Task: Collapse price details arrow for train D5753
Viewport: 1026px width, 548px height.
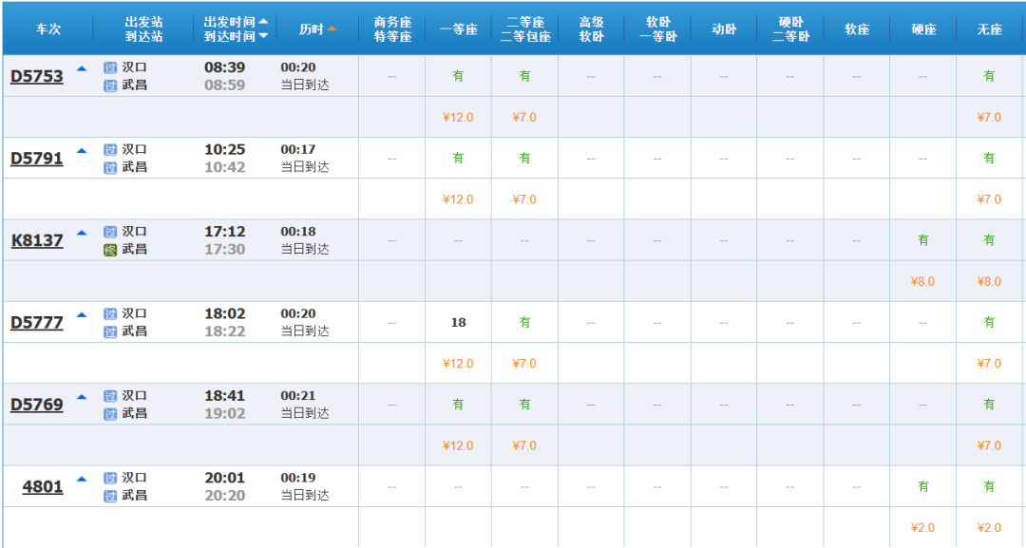Action: [x=82, y=68]
